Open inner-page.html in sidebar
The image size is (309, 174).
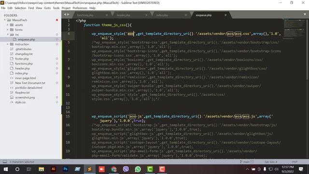coord(26,78)
